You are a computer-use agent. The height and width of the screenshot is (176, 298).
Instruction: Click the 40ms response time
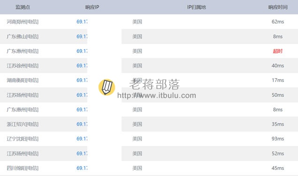(x=278, y=66)
